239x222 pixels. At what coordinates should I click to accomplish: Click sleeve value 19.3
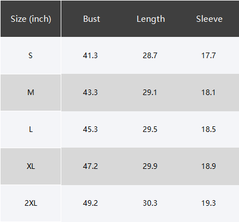click(208, 203)
